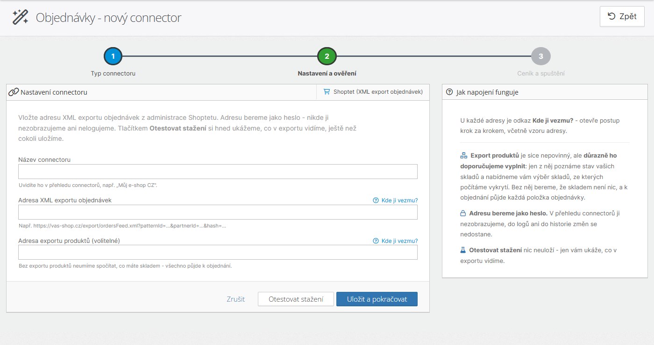Click the magic wand icon beside page title
Screen dimensions: 654x345
21,18
